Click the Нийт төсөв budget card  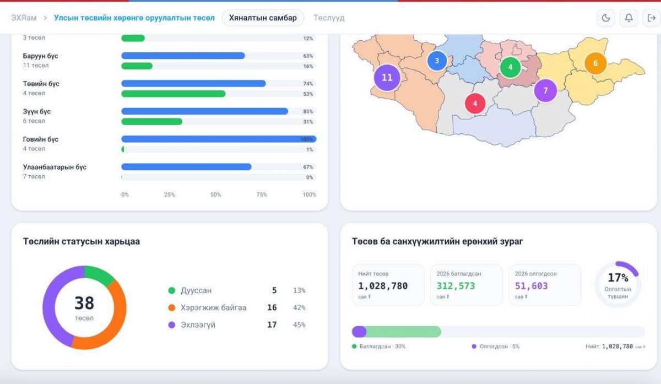click(x=388, y=285)
